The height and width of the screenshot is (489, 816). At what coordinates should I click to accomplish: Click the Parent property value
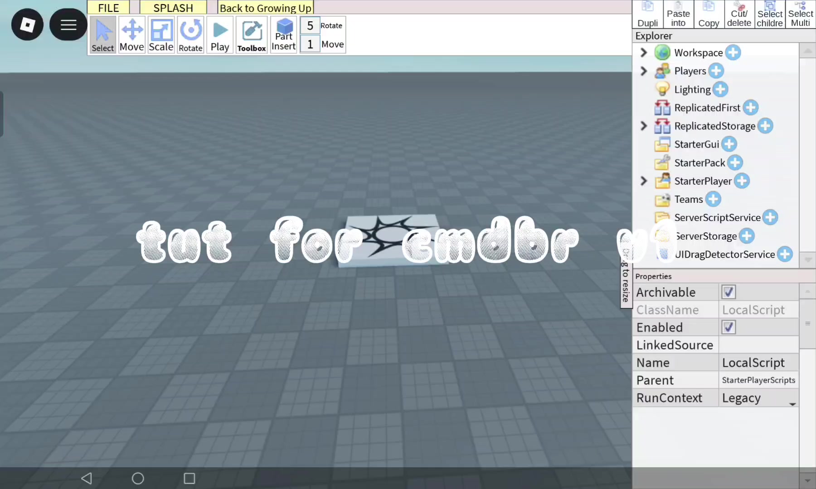[759, 380]
